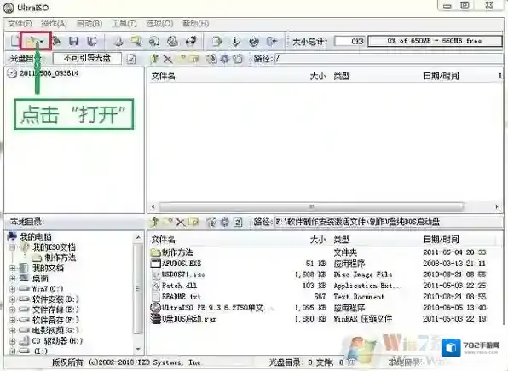
Task: Open the 帮助(H) menu
Action: (x=195, y=24)
